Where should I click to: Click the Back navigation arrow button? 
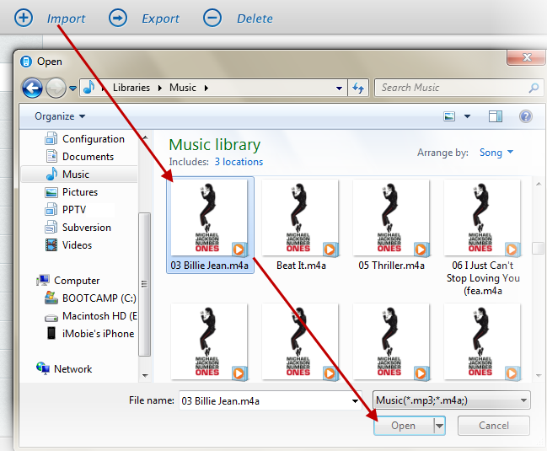pos(32,88)
